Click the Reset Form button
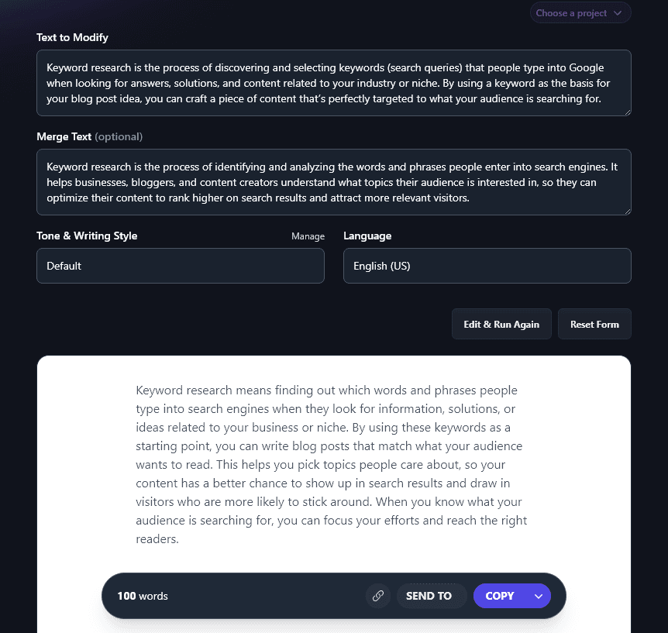The width and height of the screenshot is (668, 633). click(x=594, y=324)
